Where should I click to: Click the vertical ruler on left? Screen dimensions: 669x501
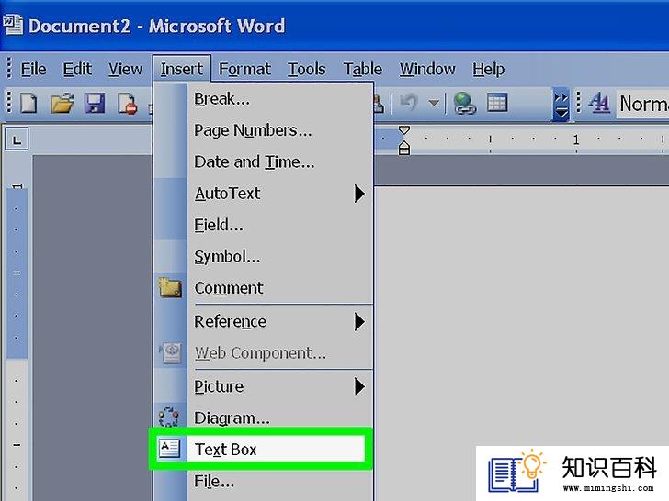[x=17, y=328]
